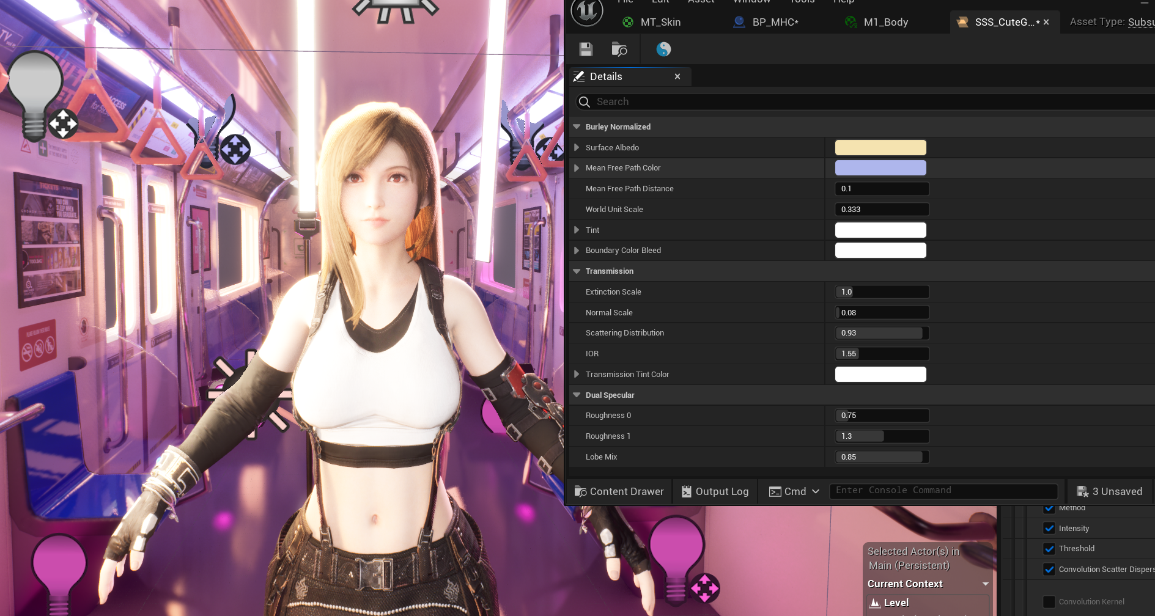This screenshot has width=1155, height=616.
Task: Click the search magnifier icon in Details
Action: [x=585, y=101]
